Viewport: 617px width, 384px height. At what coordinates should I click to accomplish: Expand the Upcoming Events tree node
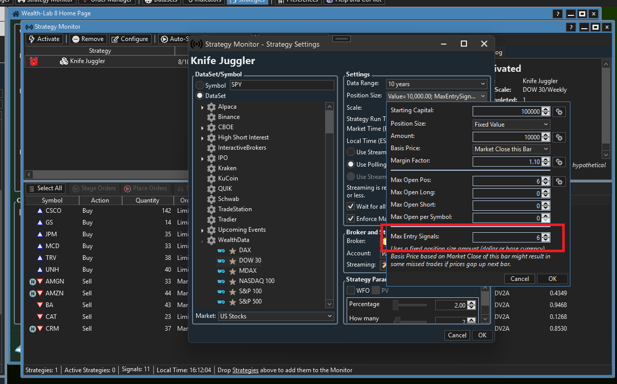(202, 230)
